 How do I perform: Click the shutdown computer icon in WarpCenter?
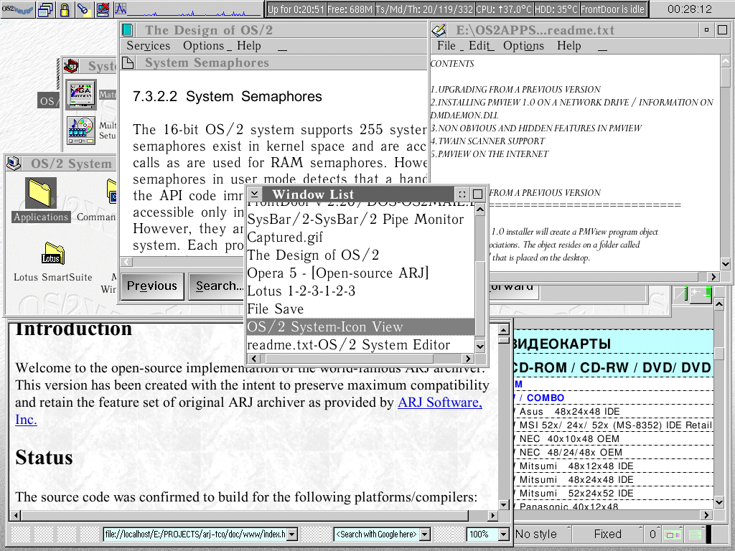[x=103, y=9]
